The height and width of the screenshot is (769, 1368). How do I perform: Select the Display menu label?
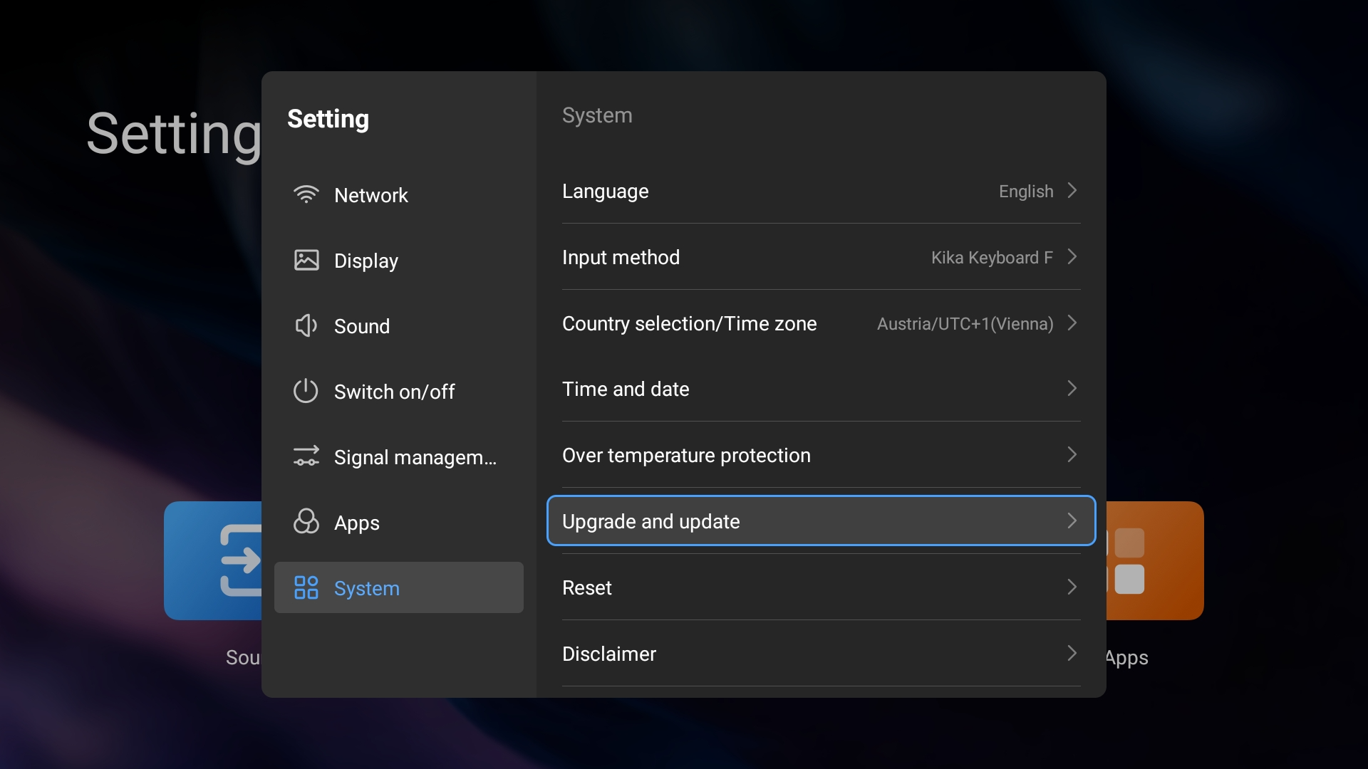pyautogui.click(x=366, y=261)
